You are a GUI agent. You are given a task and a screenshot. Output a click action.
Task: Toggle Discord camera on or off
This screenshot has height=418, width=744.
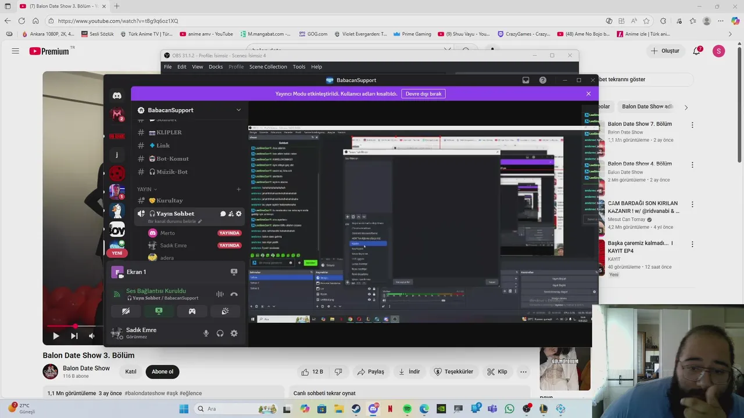(126, 311)
